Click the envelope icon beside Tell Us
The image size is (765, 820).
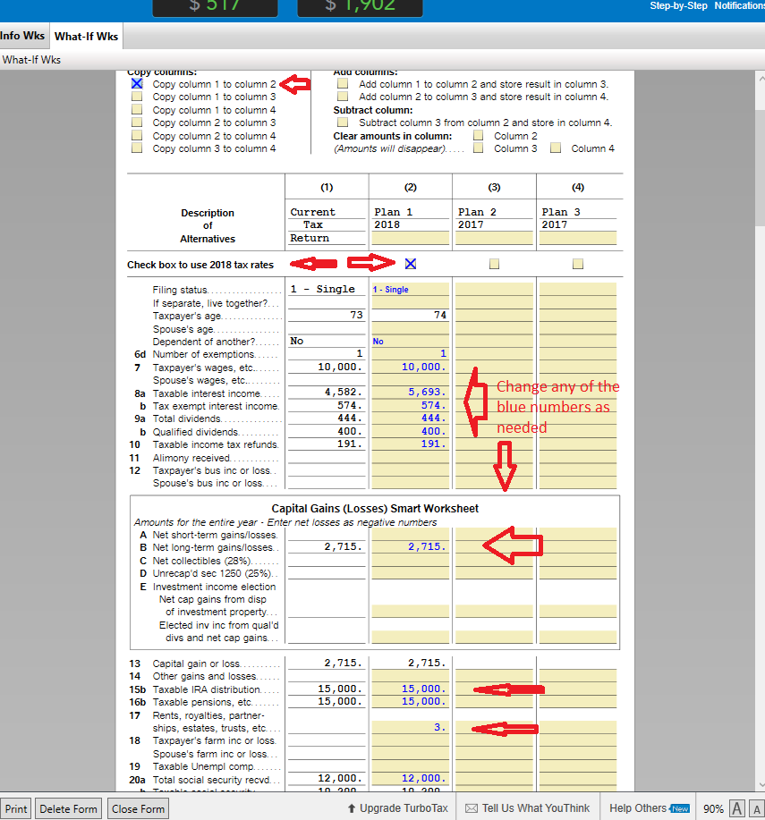click(x=472, y=808)
